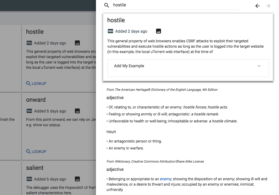Click the definition mentioning 'a hostile remark'
Image resolution: width=279 pixels, height=195 pixels.
163,114
